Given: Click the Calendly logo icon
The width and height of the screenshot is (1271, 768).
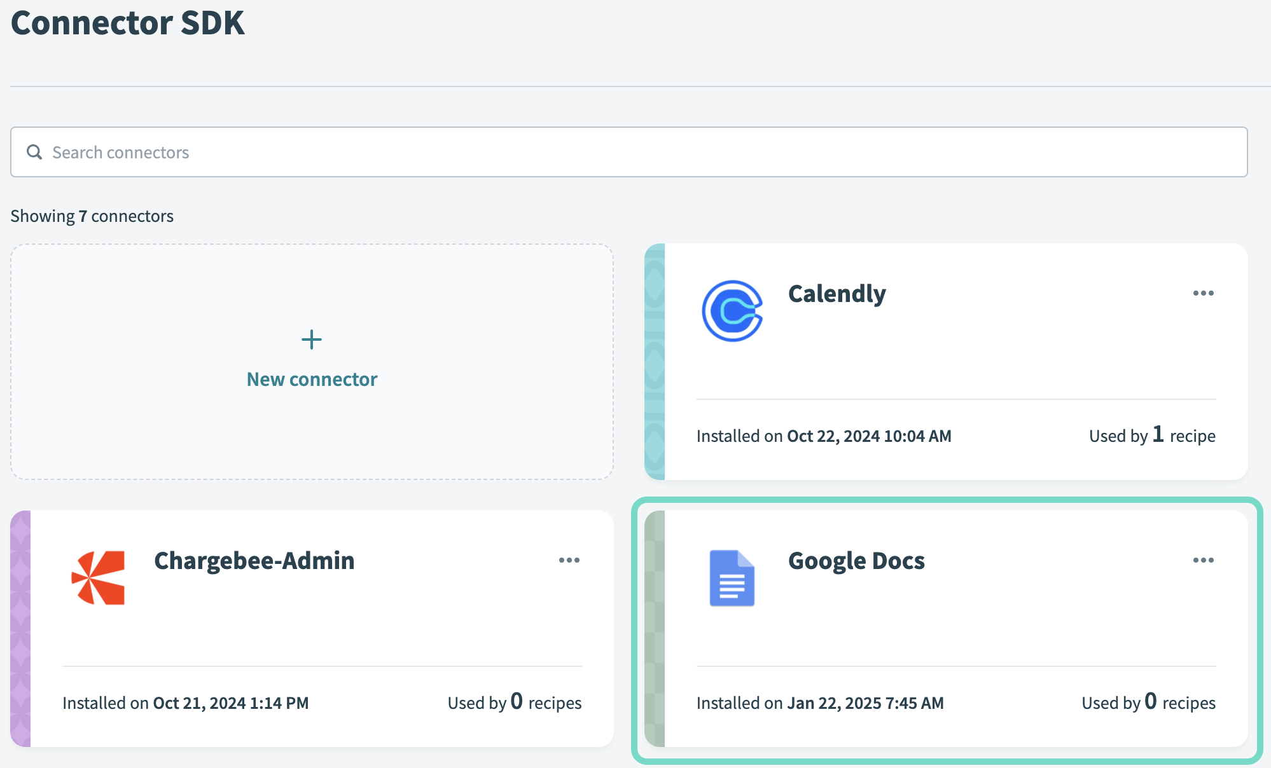Looking at the screenshot, I should [x=732, y=311].
